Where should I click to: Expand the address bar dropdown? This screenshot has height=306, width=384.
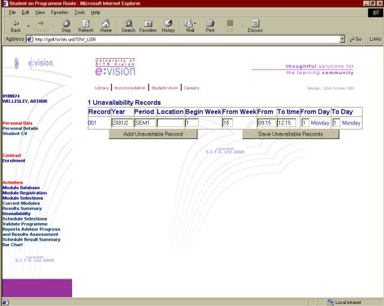(343, 39)
